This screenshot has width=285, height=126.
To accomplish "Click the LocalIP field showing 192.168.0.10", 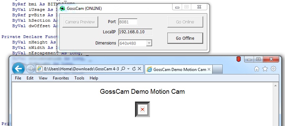I will 135,32.
